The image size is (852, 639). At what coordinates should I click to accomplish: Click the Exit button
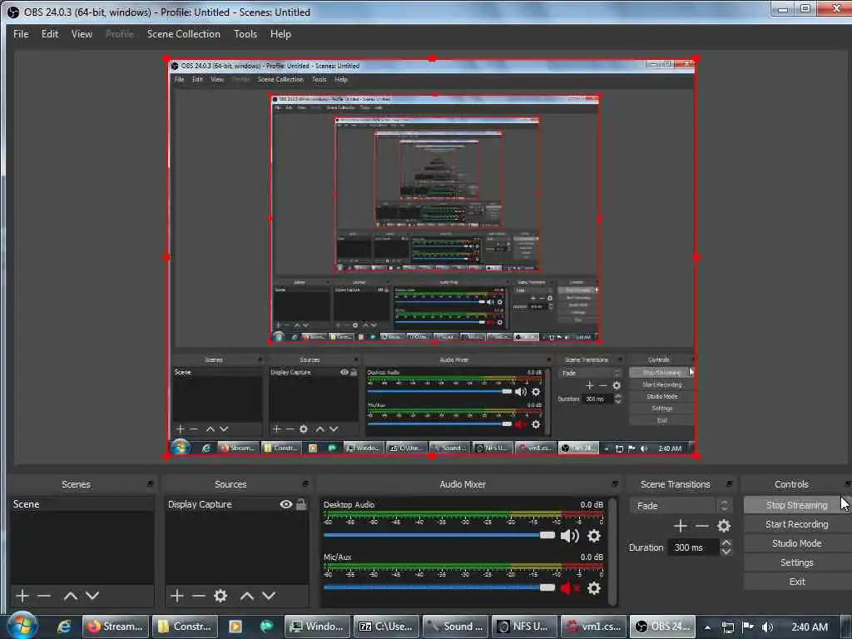point(796,582)
